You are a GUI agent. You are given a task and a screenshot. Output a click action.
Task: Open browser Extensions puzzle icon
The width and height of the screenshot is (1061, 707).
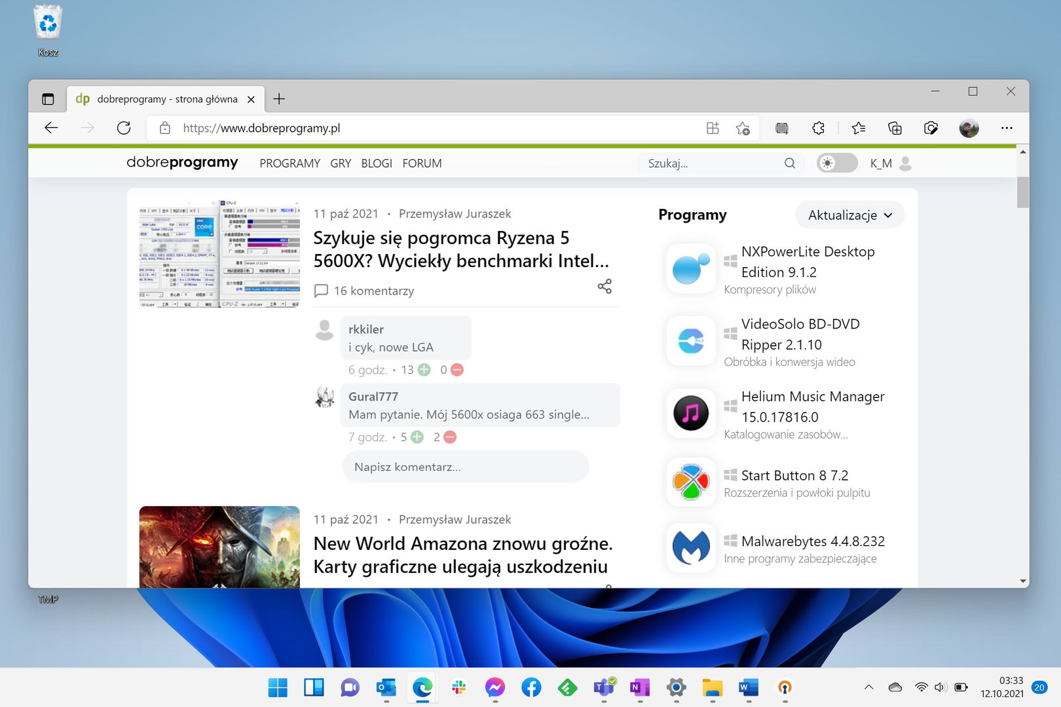(x=818, y=128)
